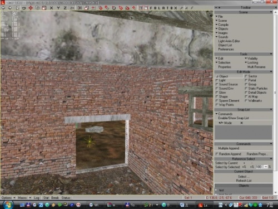Enable Portal edit mode
This screenshot has height=209, width=278.
click(250, 80)
